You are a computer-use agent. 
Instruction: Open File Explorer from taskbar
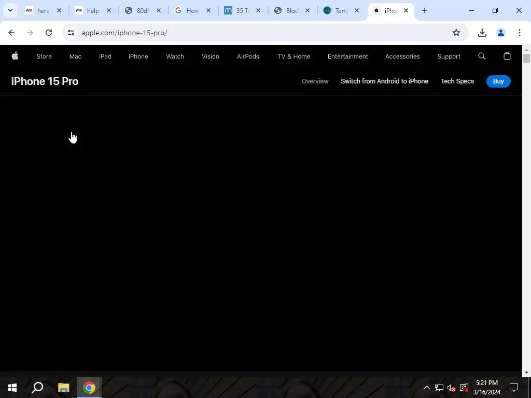pos(63,388)
